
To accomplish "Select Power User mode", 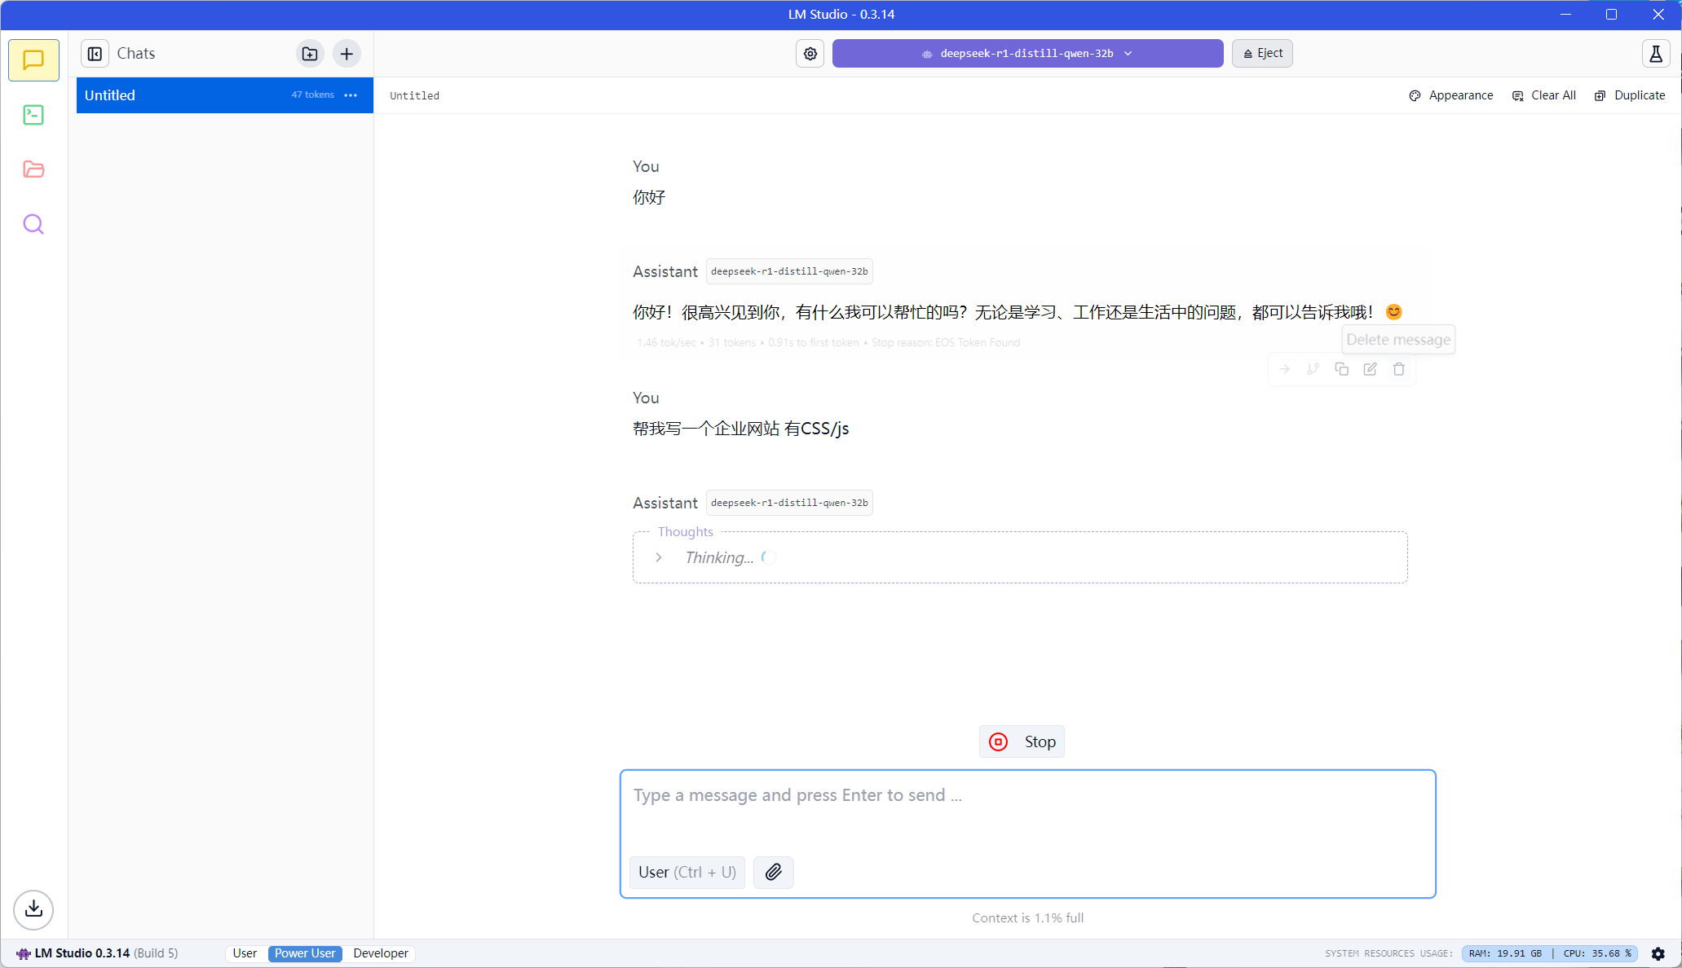I will 305,953.
